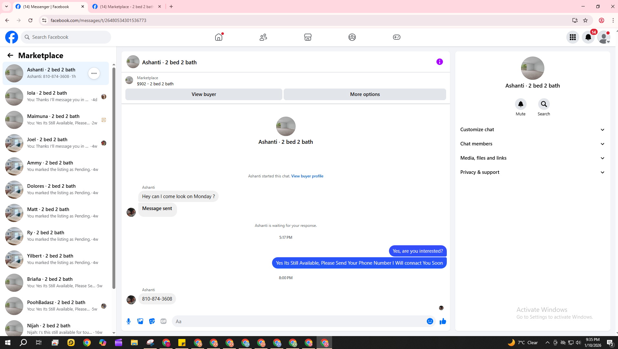Click the Facebook logo
This screenshot has height=349, width=618.
[x=12, y=37]
